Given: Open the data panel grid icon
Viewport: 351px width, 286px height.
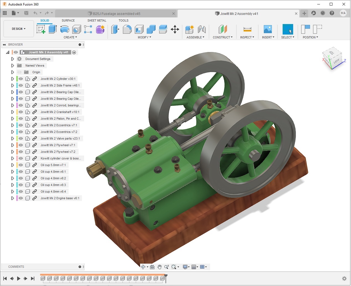Looking at the screenshot, I should click(x=5, y=13).
